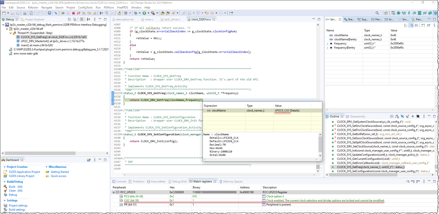Collapse the PCC_LPI2C0 register row
Screen dimensions: 439x214
pyautogui.click(x=114, y=192)
